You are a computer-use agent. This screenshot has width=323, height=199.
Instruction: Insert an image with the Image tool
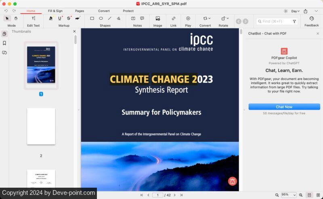[157, 18]
